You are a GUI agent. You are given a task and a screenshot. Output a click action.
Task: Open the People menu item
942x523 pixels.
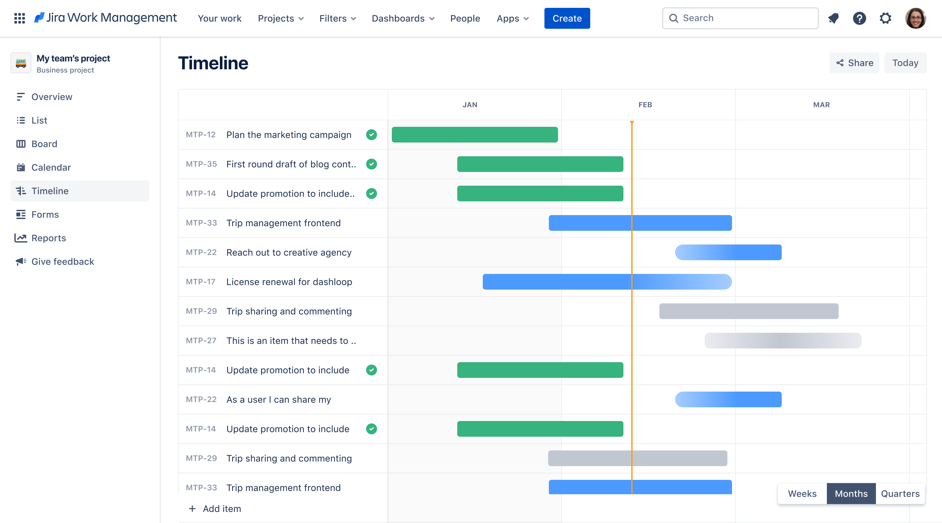pyautogui.click(x=465, y=18)
